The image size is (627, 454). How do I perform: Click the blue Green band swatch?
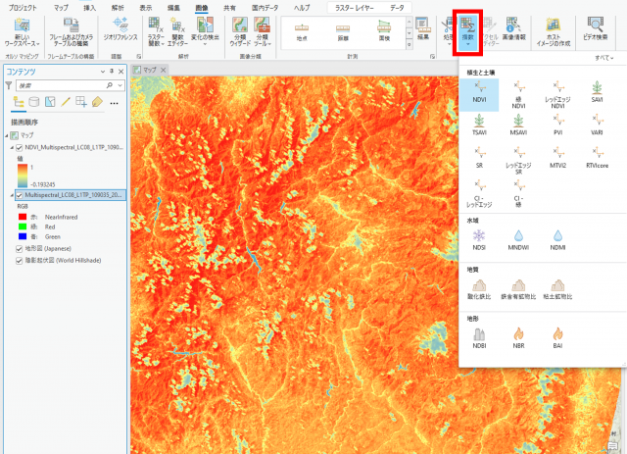23,236
